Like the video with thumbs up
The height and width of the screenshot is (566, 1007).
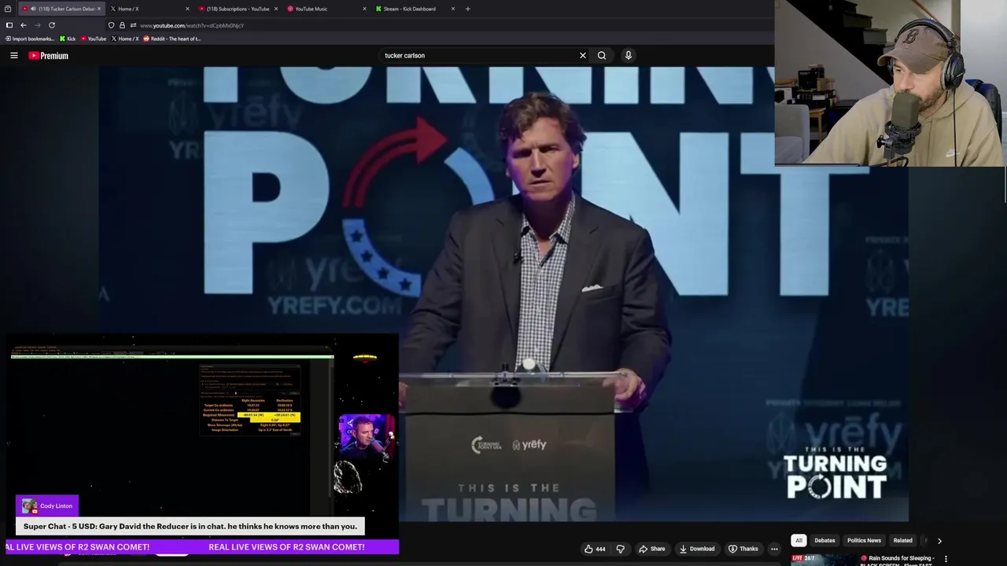pyautogui.click(x=595, y=549)
